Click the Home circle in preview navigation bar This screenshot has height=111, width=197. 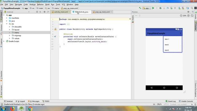coord(164,88)
